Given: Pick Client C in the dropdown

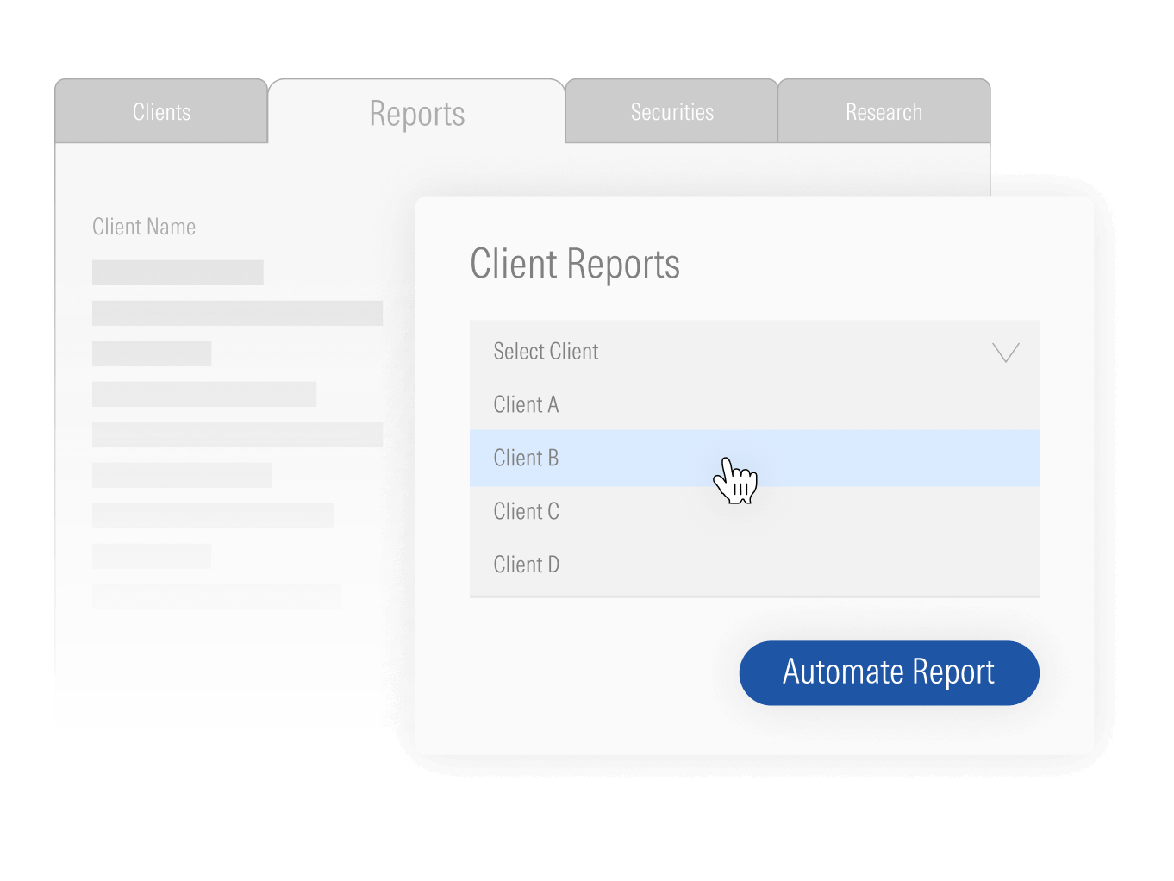Looking at the screenshot, I should coord(526,511).
